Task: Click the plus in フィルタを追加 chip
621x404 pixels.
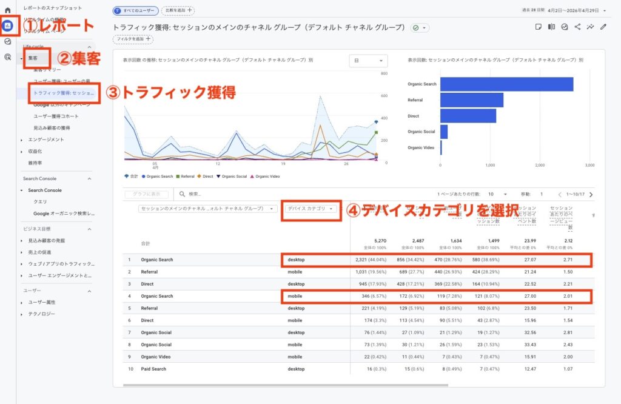Action: [148, 39]
